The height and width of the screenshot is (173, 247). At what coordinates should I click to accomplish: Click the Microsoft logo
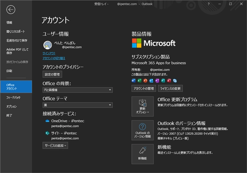[154, 43]
